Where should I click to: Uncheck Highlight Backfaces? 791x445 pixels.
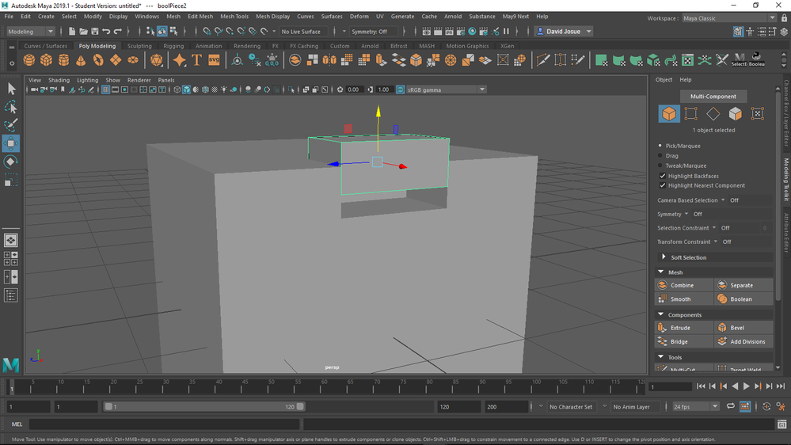(x=663, y=176)
